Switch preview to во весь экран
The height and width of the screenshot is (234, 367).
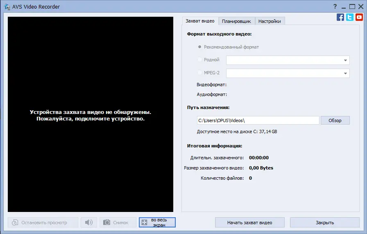tap(157, 222)
